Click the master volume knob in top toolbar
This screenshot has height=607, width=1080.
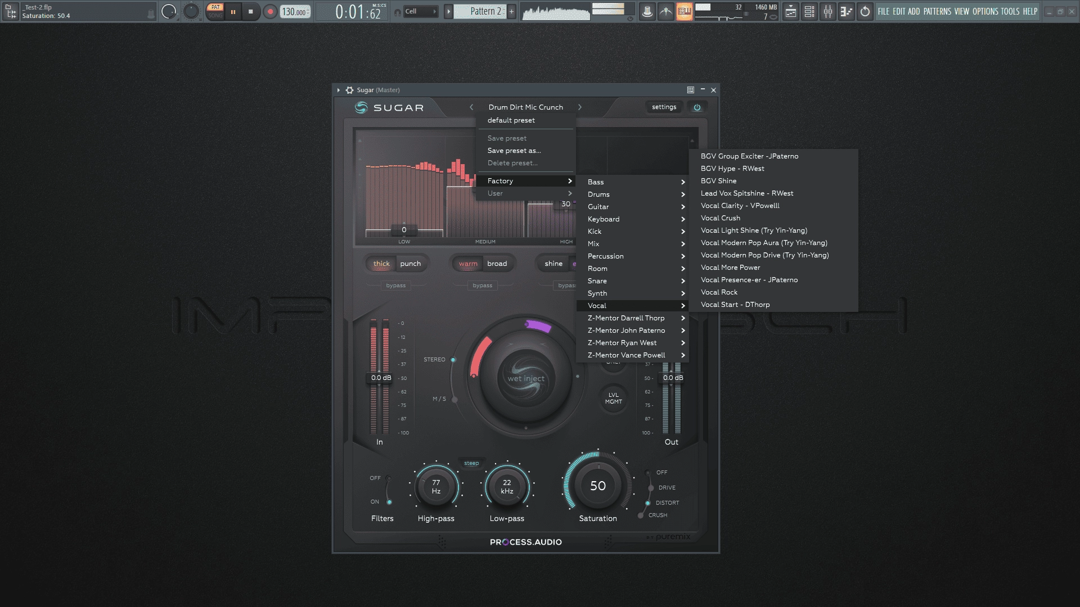coord(169,11)
